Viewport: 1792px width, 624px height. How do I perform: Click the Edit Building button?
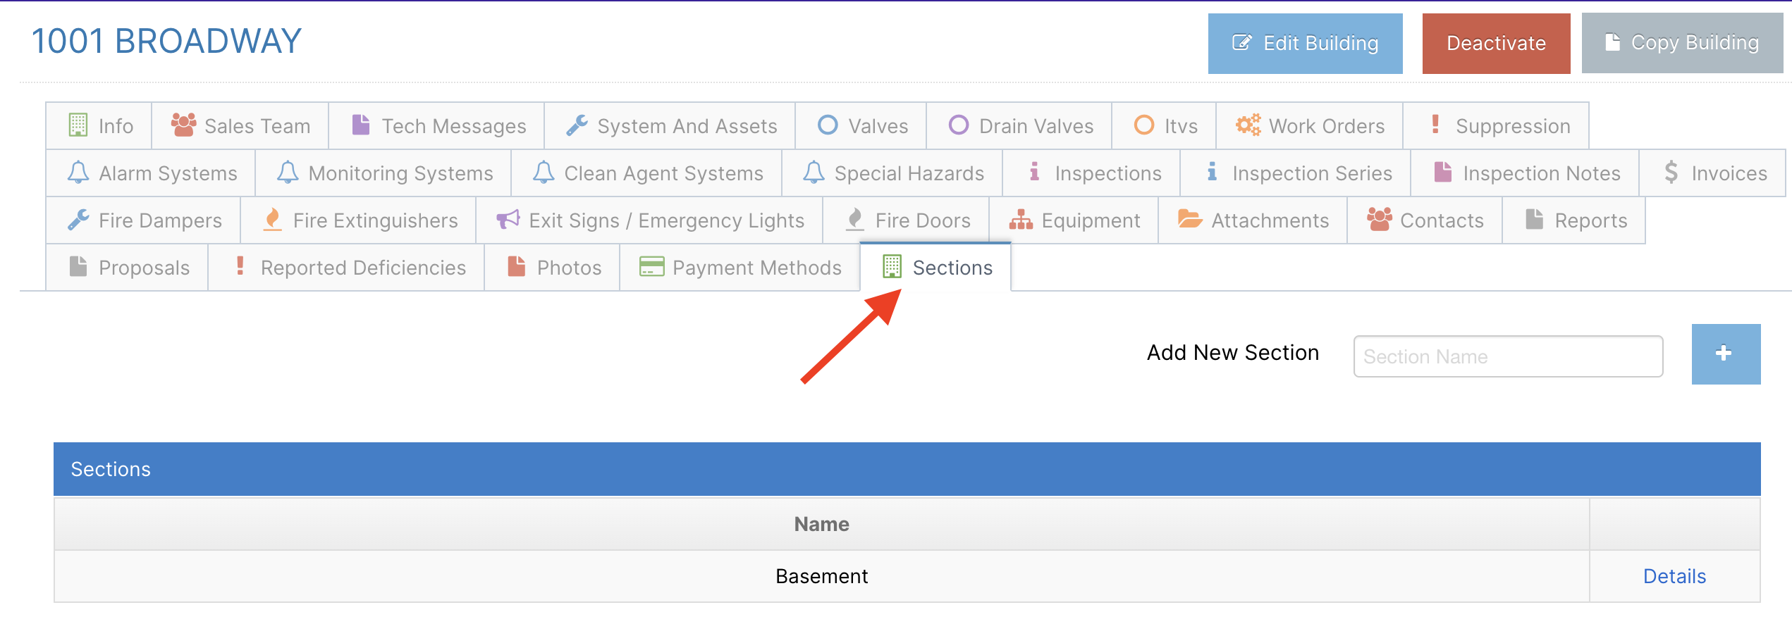[1305, 43]
